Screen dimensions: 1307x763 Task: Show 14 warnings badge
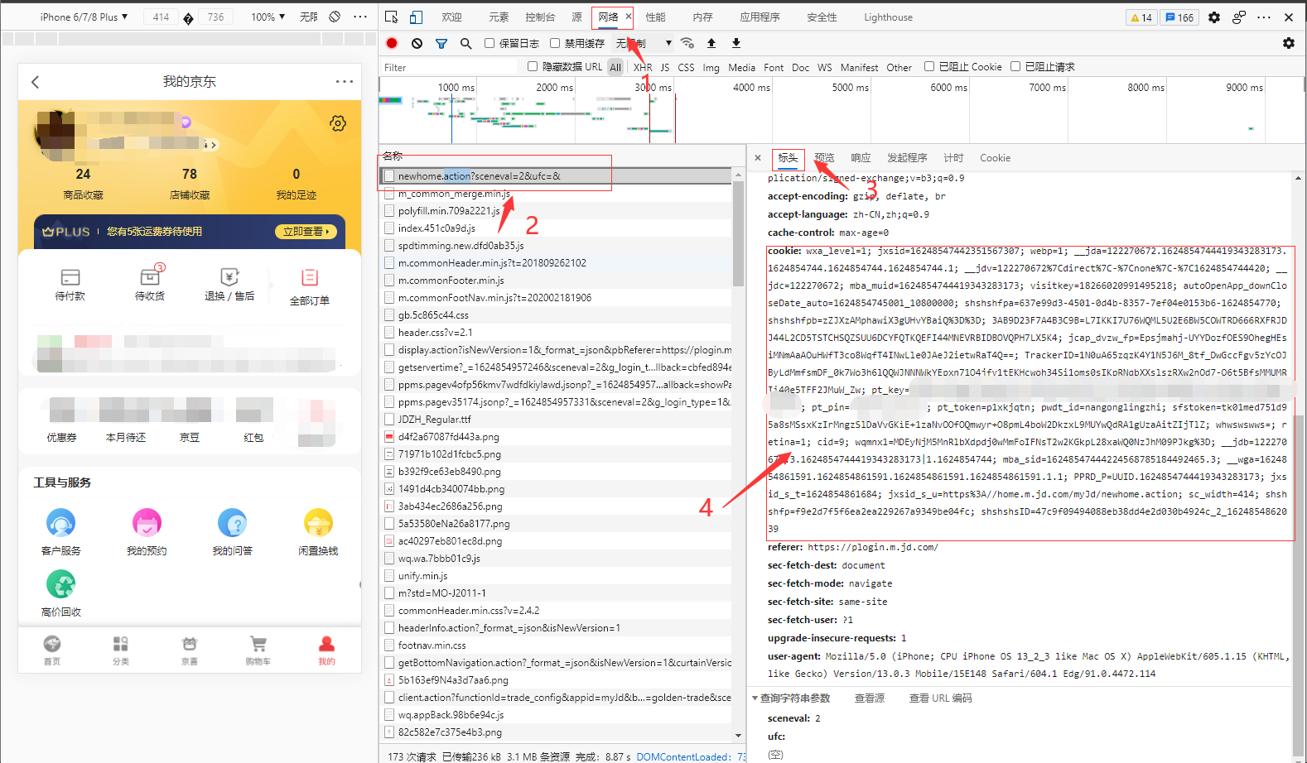[x=1141, y=17]
